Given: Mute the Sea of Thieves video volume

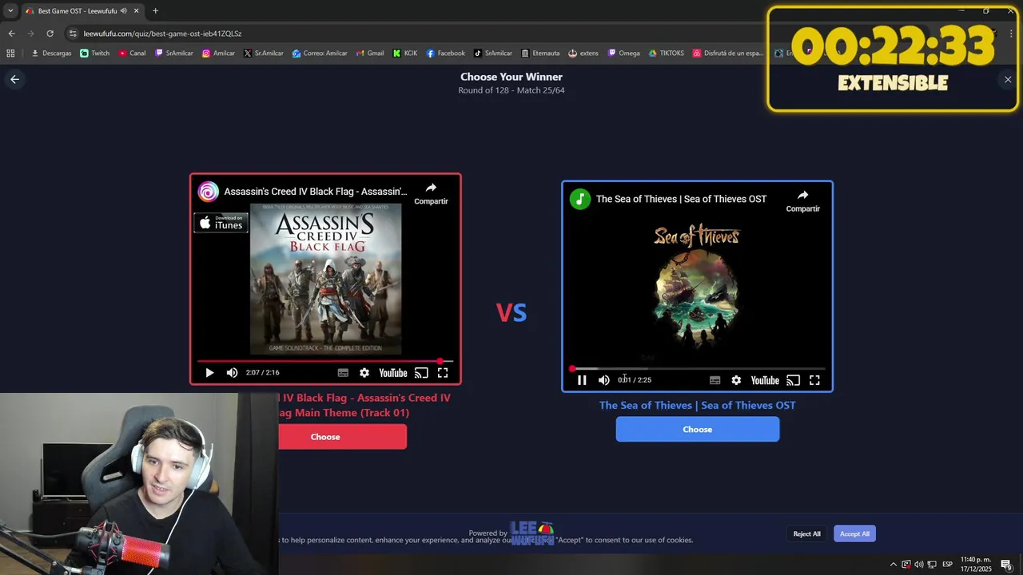Looking at the screenshot, I should pyautogui.click(x=604, y=380).
